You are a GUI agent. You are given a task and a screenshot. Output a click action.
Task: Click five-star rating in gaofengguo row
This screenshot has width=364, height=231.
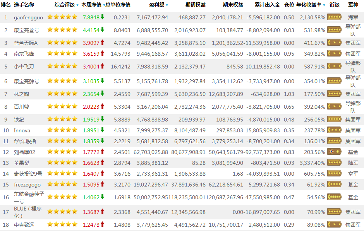pyautogui.click(x=62, y=17)
